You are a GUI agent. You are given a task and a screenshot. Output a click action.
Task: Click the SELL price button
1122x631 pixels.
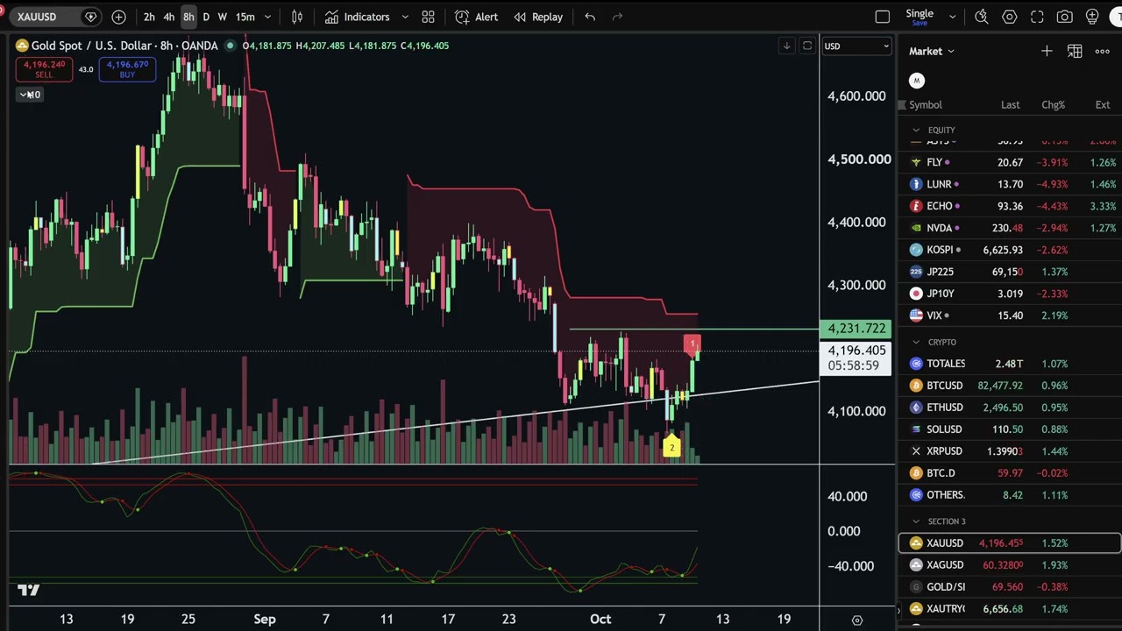[x=44, y=69]
